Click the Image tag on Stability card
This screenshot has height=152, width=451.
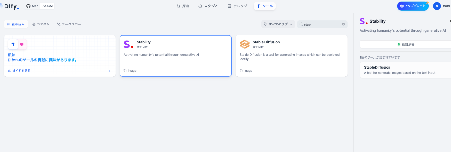130,71
